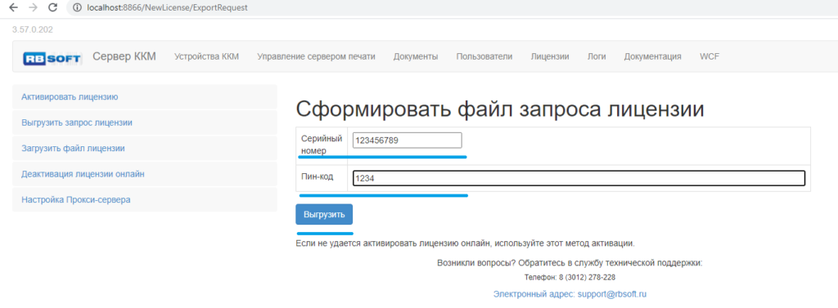Click the browser back arrow
This screenshot has height=308, width=838.
click(14, 7)
